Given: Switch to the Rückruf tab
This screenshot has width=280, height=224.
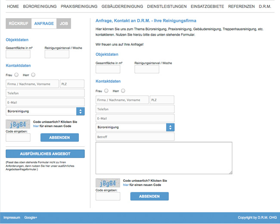Looking at the screenshot, I should [x=19, y=24].
